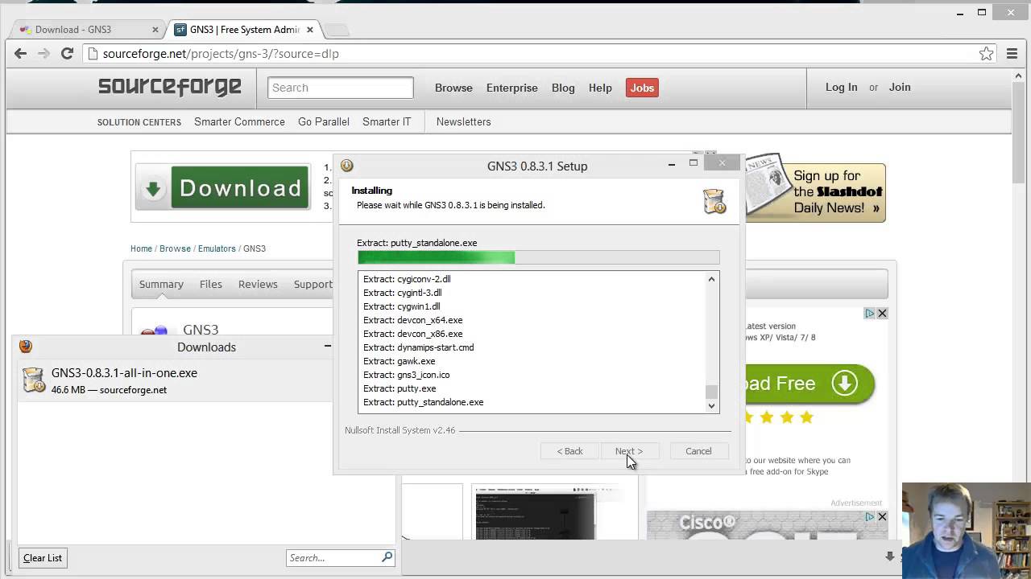The width and height of the screenshot is (1031, 579).
Task: Select the Summary project tab
Action: pos(161,284)
